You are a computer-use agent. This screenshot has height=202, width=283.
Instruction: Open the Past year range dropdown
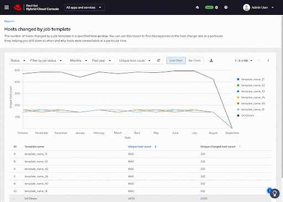point(102,61)
